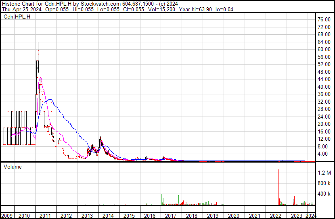Click the 56.00 price axis label

324,57
